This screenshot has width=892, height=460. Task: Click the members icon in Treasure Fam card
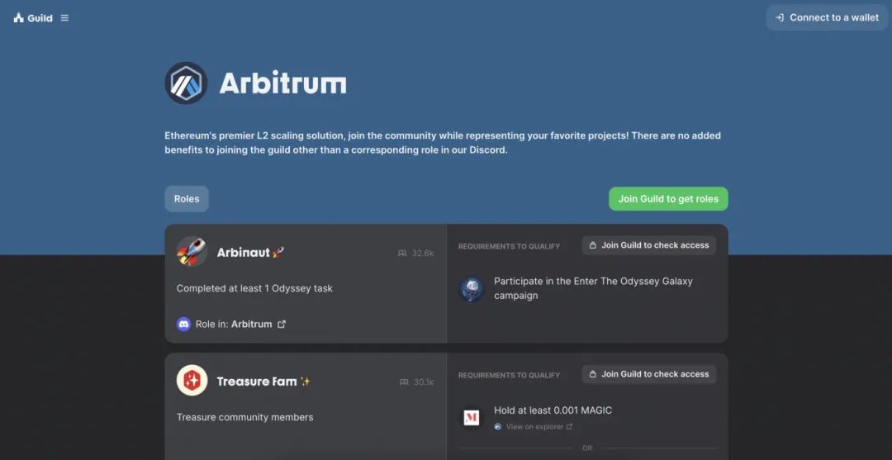pyautogui.click(x=404, y=382)
